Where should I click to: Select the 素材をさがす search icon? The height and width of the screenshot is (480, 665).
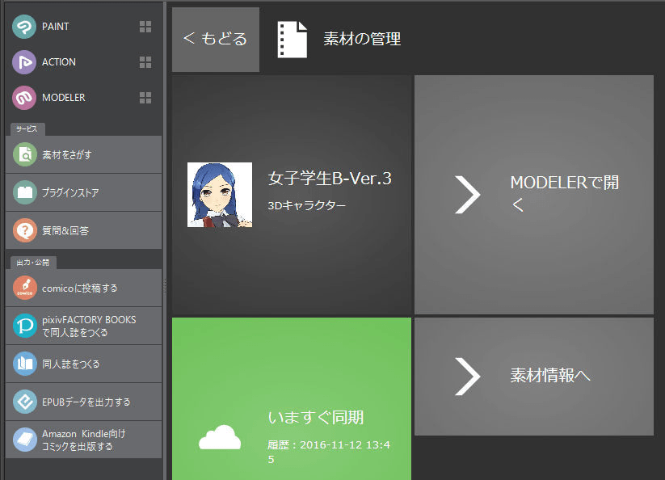[23, 154]
